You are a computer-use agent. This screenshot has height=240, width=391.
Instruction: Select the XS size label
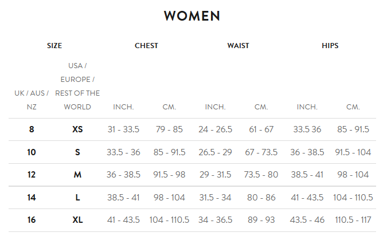coord(77,129)
